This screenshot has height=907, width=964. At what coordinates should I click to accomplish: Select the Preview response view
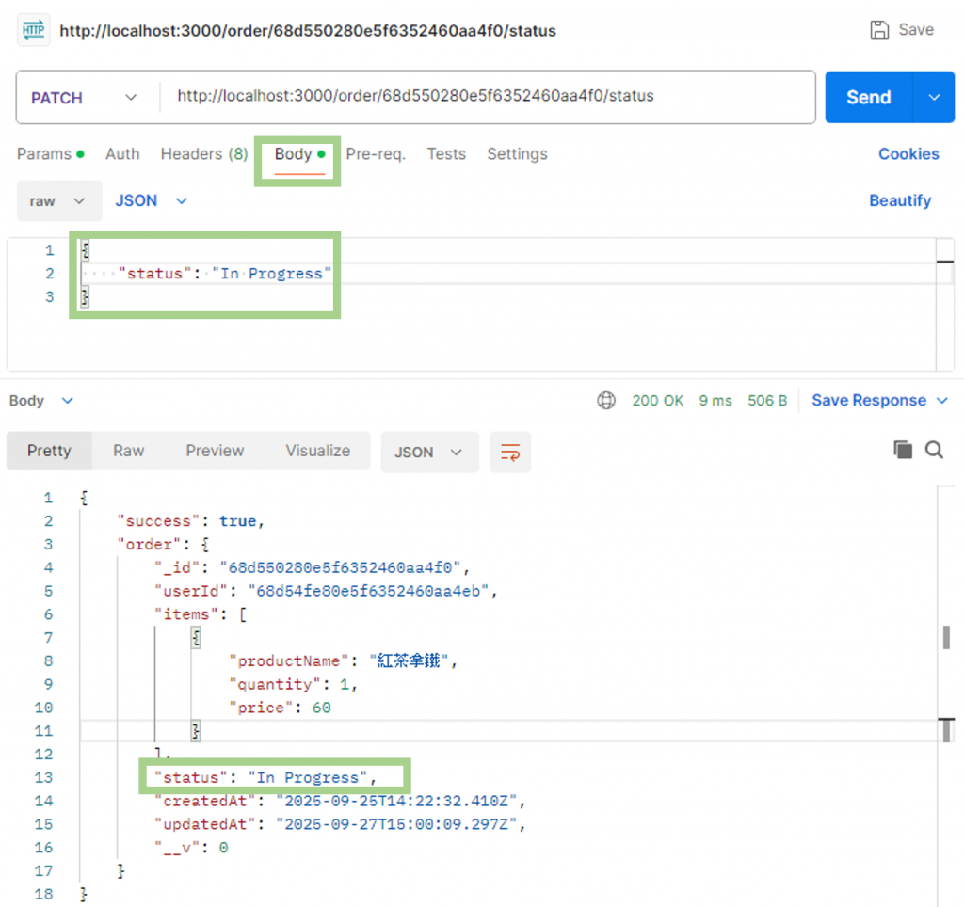coord(216,451)
